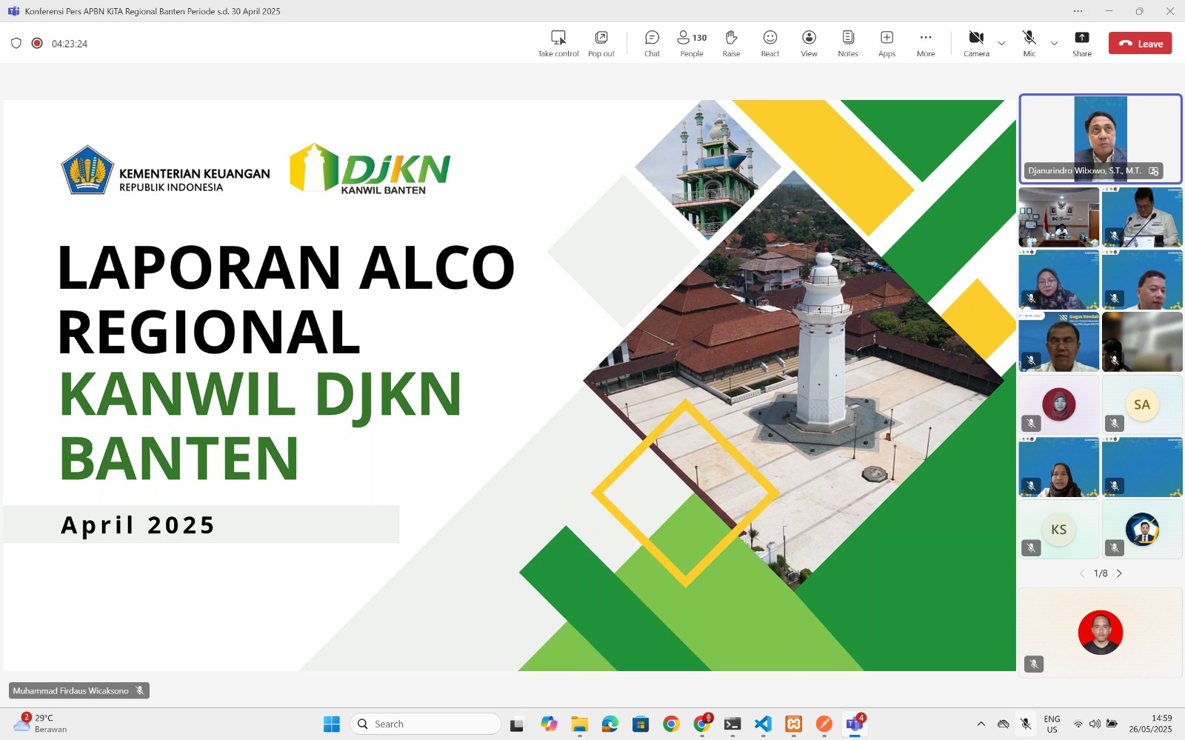Open Postman-like orange taskbar app
Screen dimensions: 1185x740
(x=824, y=724)
